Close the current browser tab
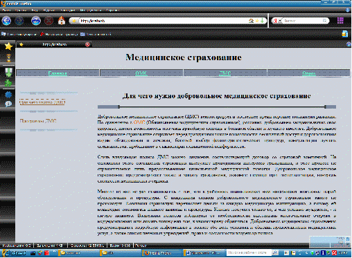The height and width of the screenshot is (258, 352). [87, 44]
